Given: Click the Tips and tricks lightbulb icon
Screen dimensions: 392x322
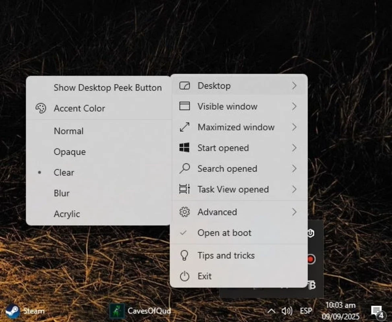Looking at the screenshot, I should [184, 255].
